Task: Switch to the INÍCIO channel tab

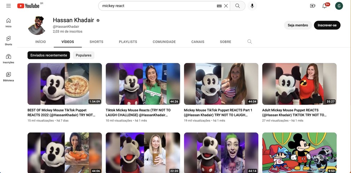Action: click(x=41, y=42)
